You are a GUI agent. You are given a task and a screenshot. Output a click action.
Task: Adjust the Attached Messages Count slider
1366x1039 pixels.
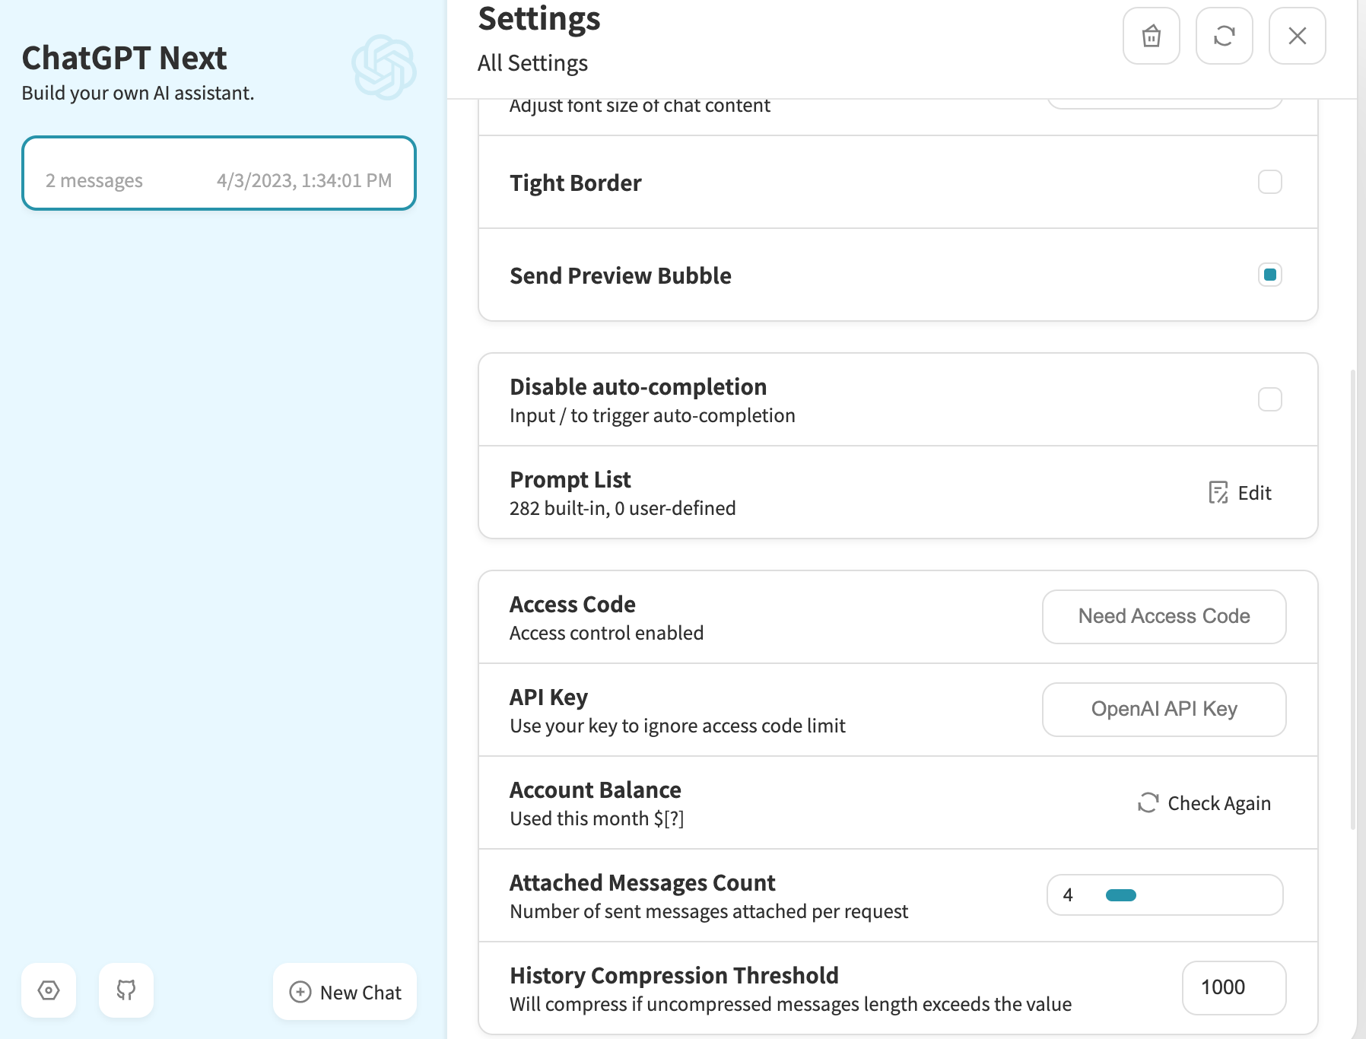(1121, 895)
